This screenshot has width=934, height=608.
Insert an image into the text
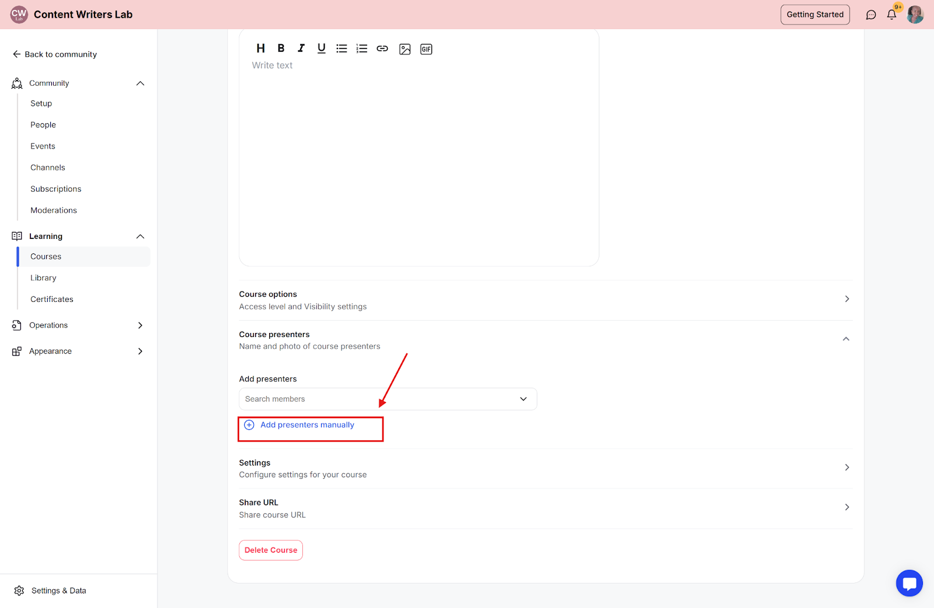(405, 49)
